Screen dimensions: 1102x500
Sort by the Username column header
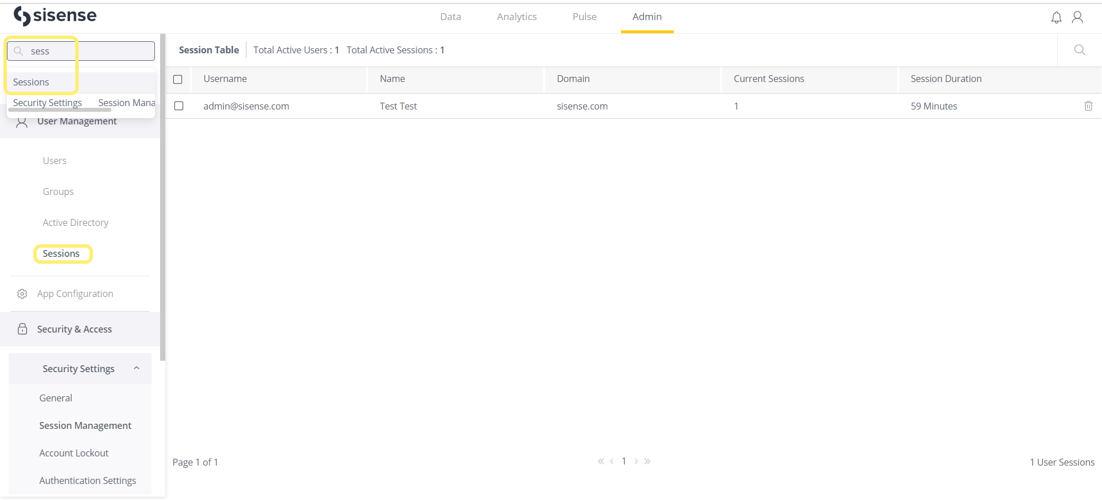tap(225, 79)
